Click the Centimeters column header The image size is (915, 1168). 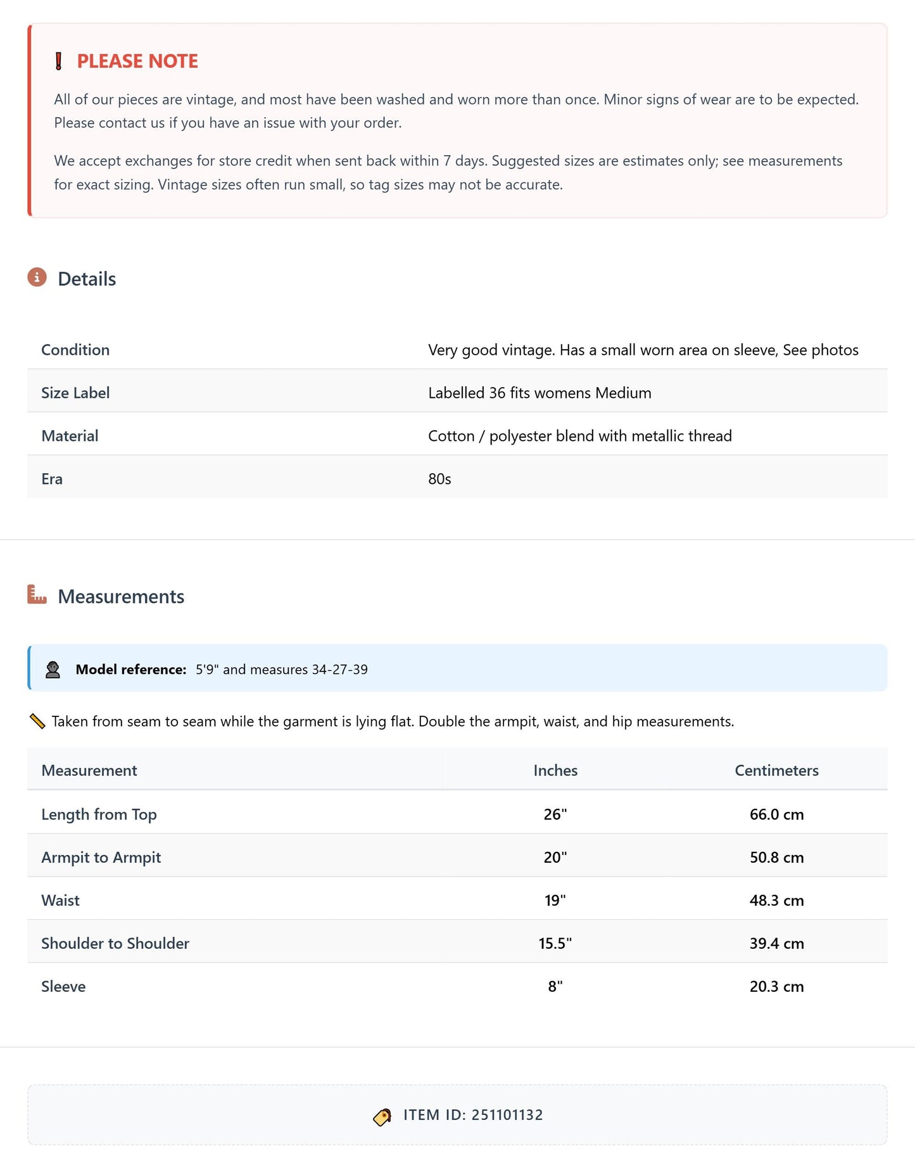click(776, 770)
